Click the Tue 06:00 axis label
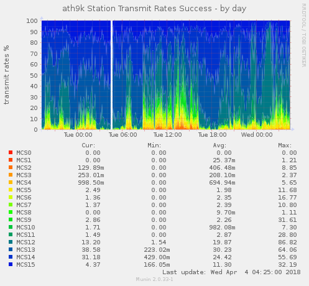This screenshot has height=286, width=309. coord(122,135)
